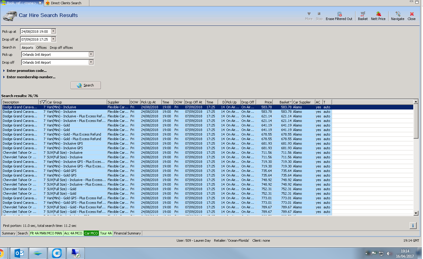Open the Search bottom tab
Viewport: 423px width, 259px height.
[23, 233]
